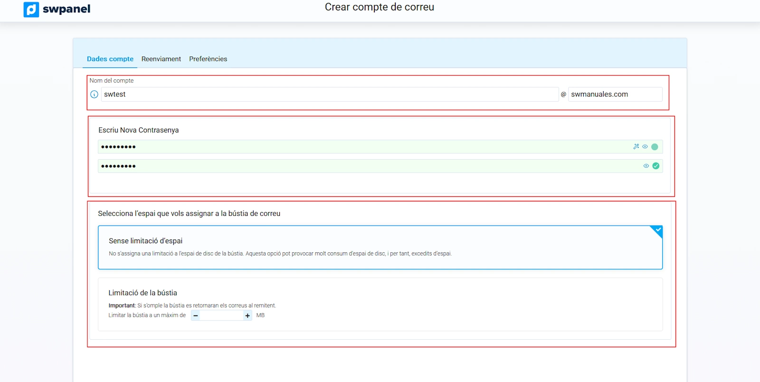This screenshot has height=382, width=760.
Task: Focus the first new password field
Action: 361,147
